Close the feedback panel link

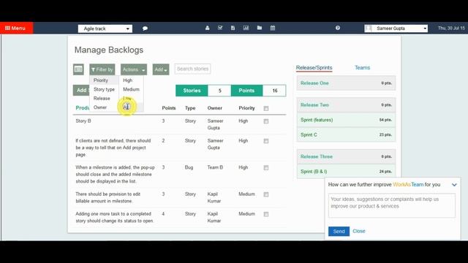(359, 231)
